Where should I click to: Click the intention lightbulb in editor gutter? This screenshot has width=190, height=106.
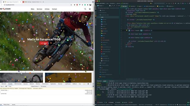127,30
